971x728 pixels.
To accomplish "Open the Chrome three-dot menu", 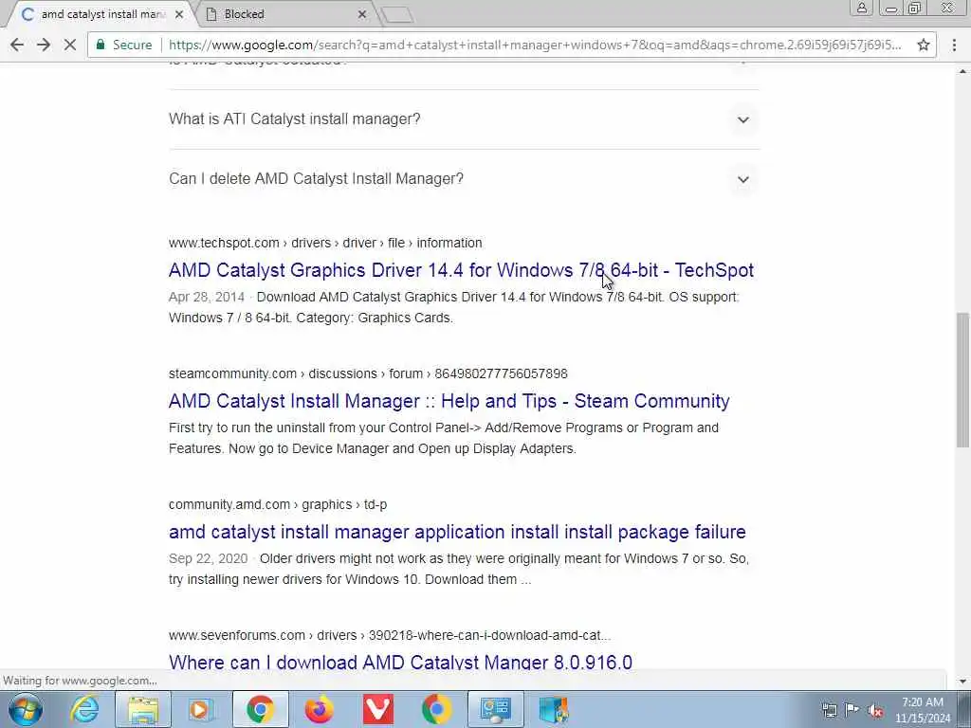I will click(x=954, y=45).
